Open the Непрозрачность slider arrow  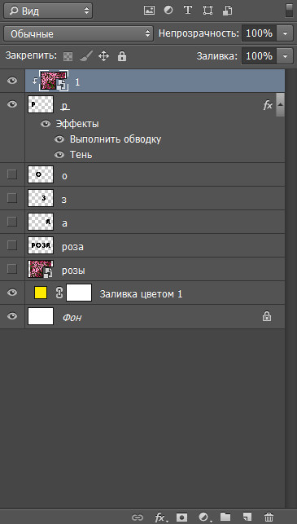(x=285, y=33)
